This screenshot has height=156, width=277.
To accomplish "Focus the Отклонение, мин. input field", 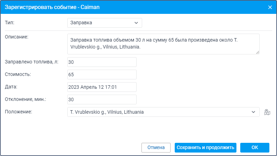I will (x=102, y=99).
